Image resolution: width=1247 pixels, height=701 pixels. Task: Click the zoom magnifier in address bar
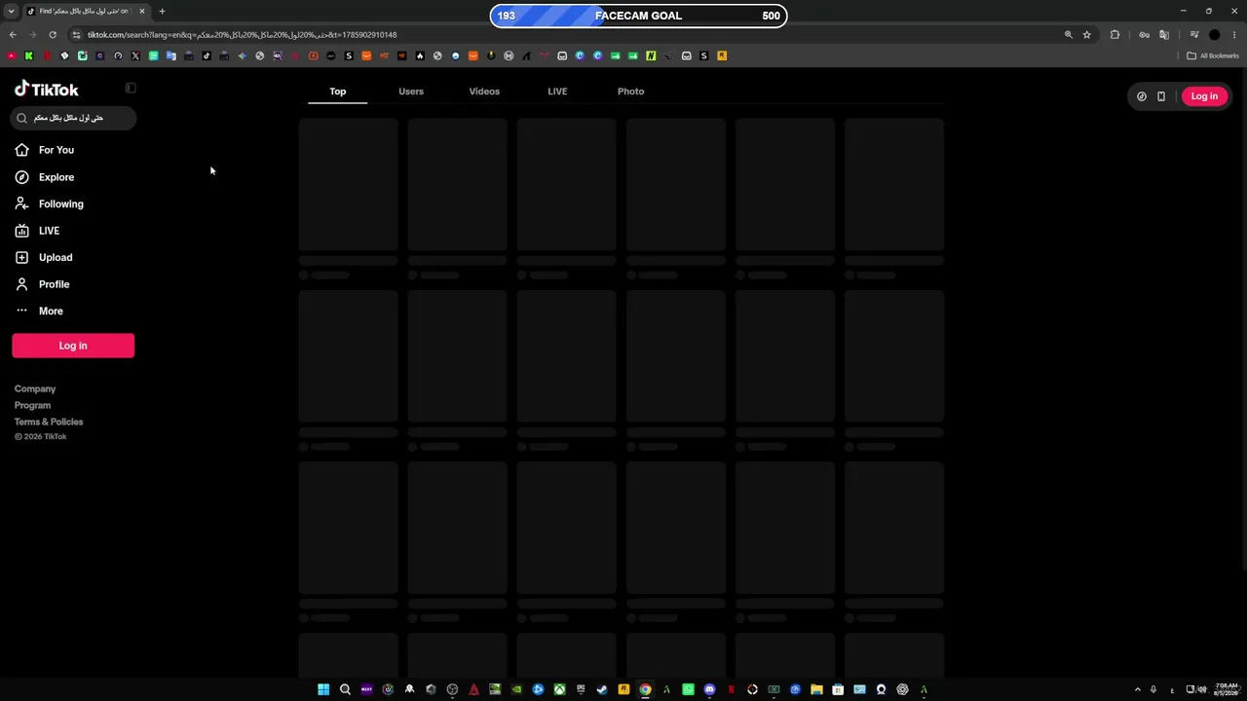click(1069, 35)
